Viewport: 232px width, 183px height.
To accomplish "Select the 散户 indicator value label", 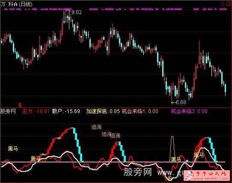I will click(x=66, y=111).
